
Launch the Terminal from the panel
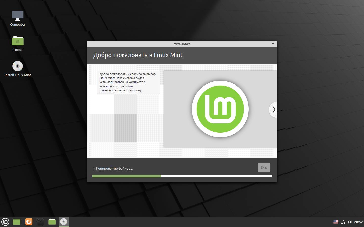[40, 222]
